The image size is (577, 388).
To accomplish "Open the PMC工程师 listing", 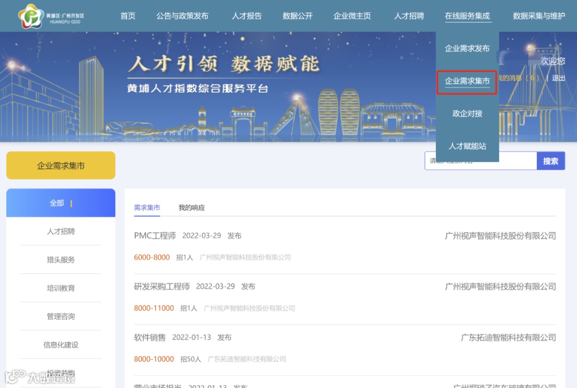I will click(155, 236).
